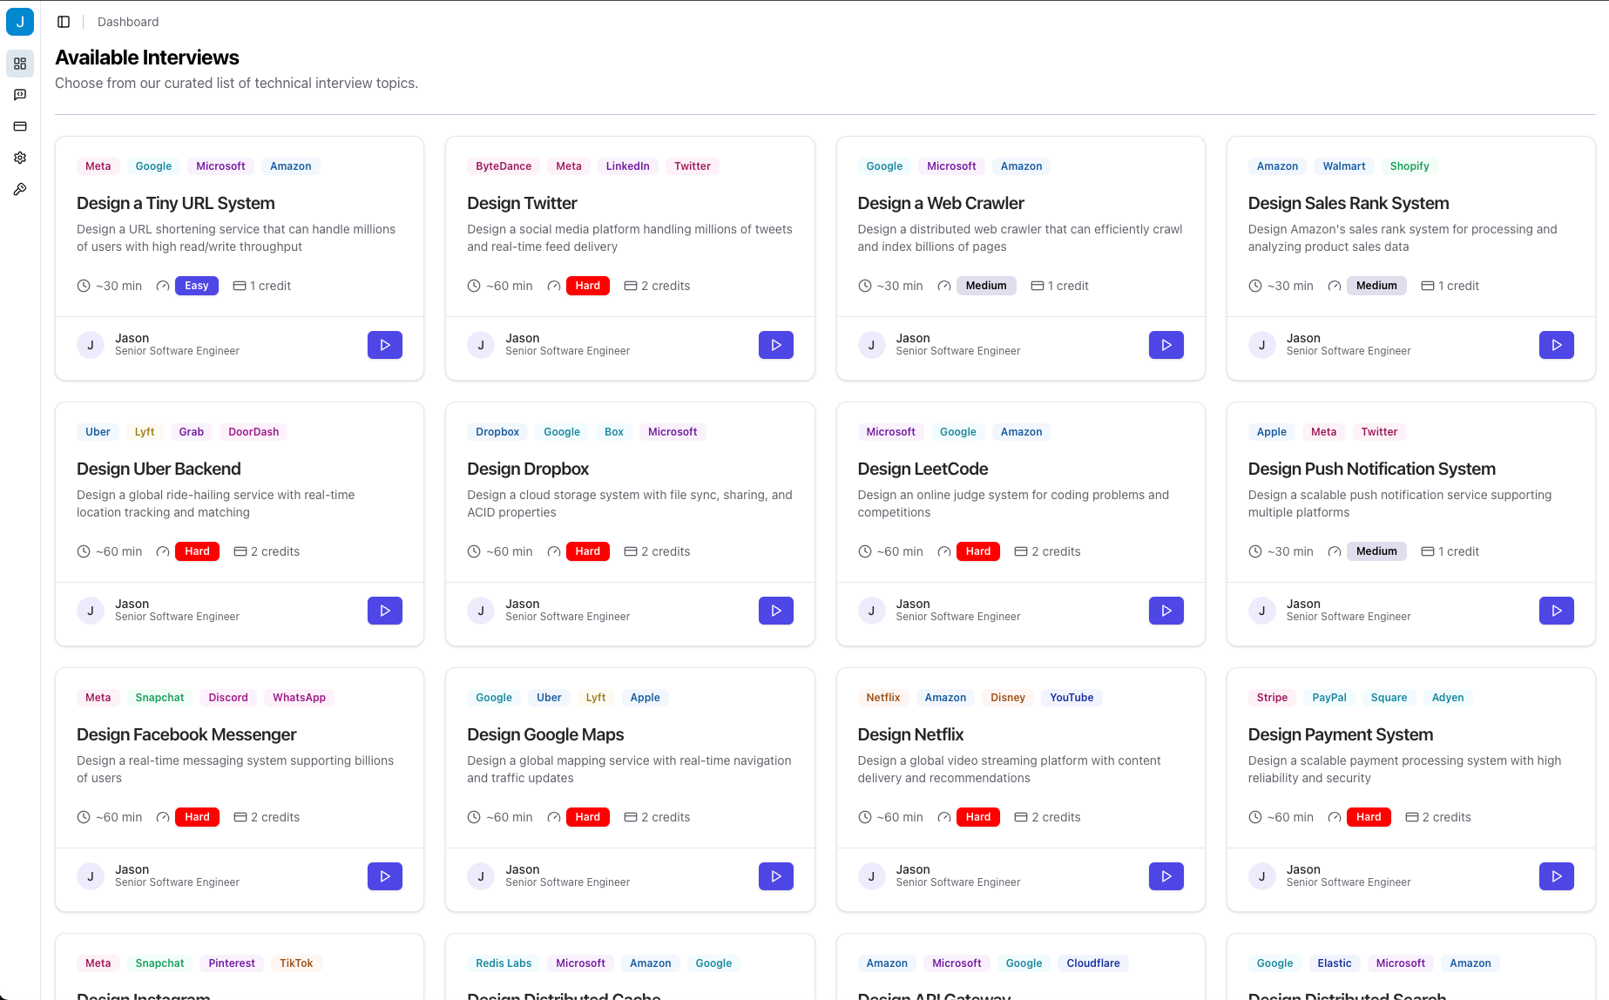Image resolution: width=1609 pixels, height=1000 pixels.
Task: Click the Cloudflare tag
Action: 1093,963
